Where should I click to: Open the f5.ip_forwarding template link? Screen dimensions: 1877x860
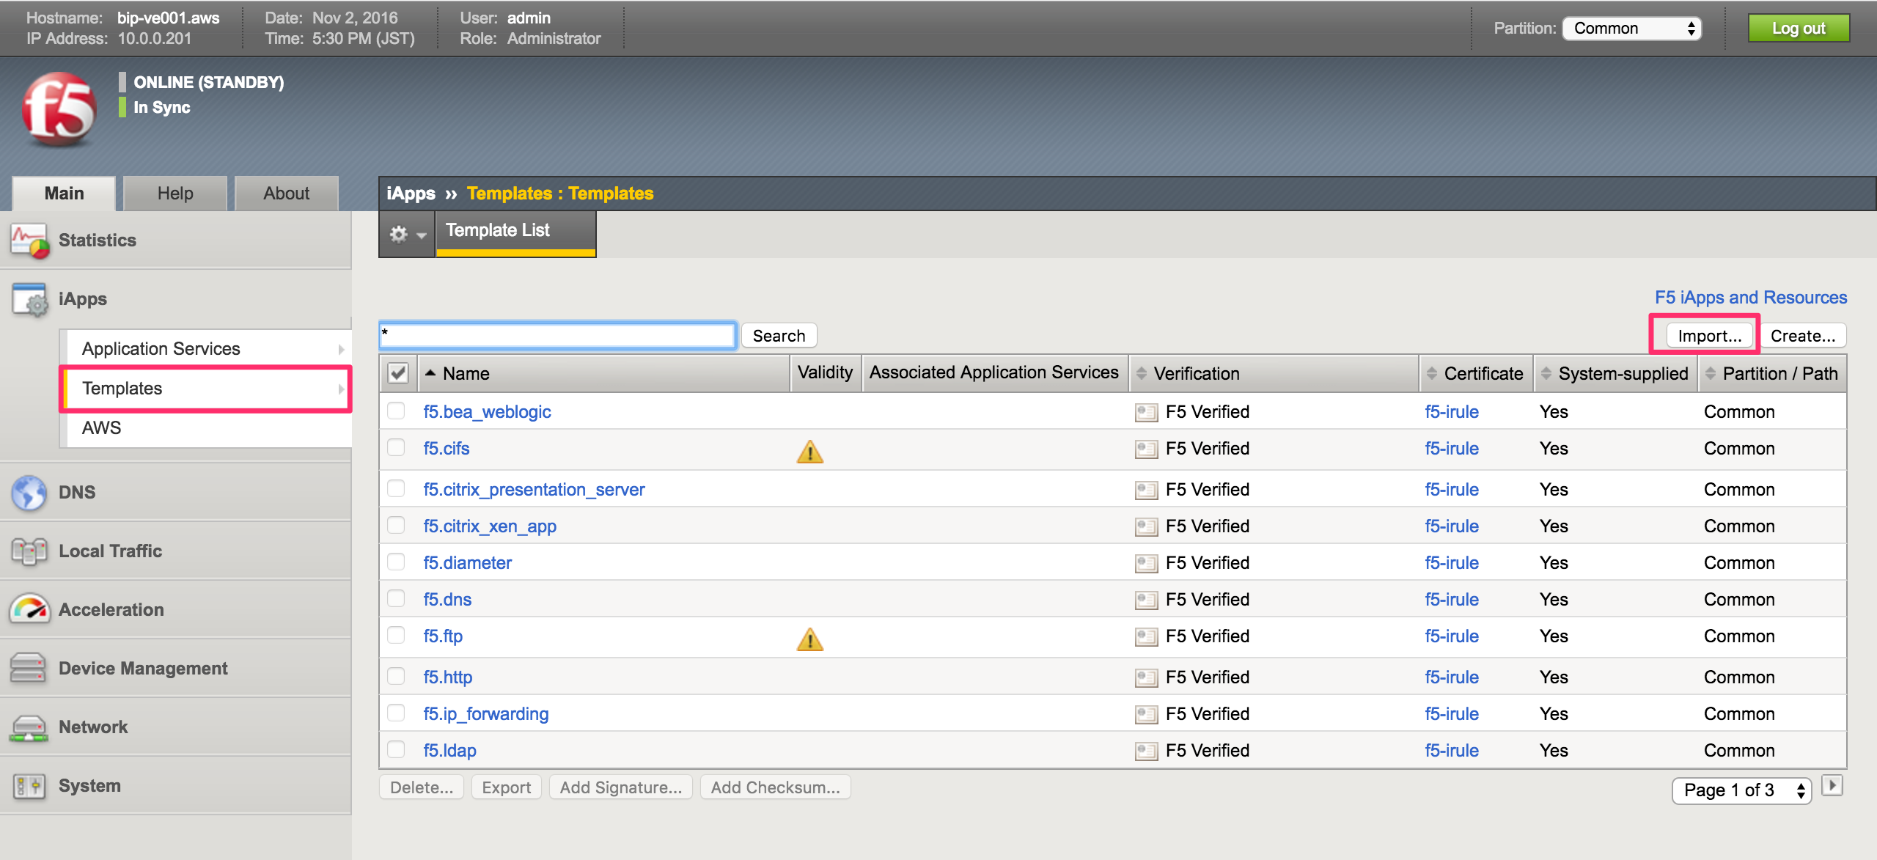tap(486, 714)
